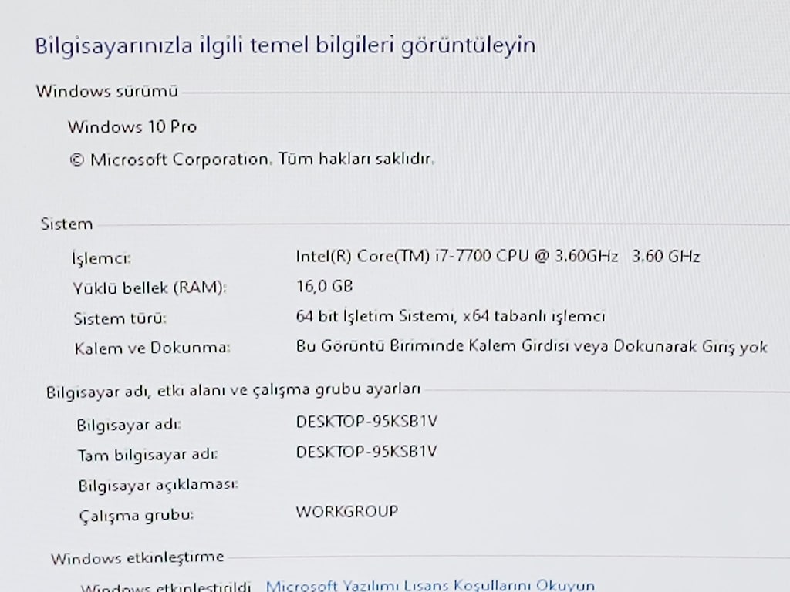Click the 'Sistem türü:' label

(x=120, y=318)
